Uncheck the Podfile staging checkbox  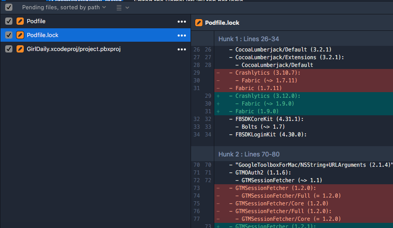8,21
